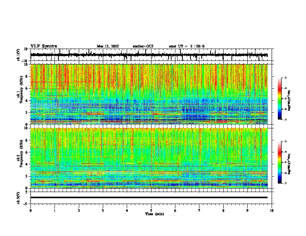Click time axis tick label "5"

click(151, 211)
